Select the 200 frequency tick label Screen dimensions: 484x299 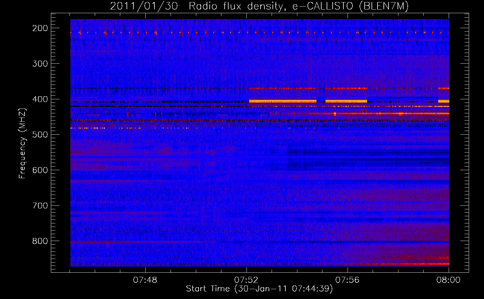coord(40,28)
